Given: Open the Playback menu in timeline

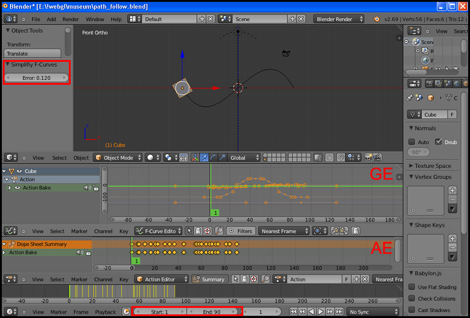Looking at the screenshot, I should click(105, 312).
